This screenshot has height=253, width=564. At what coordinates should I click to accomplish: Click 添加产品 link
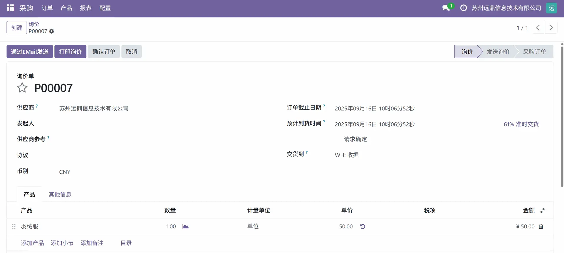pos(32,243)
